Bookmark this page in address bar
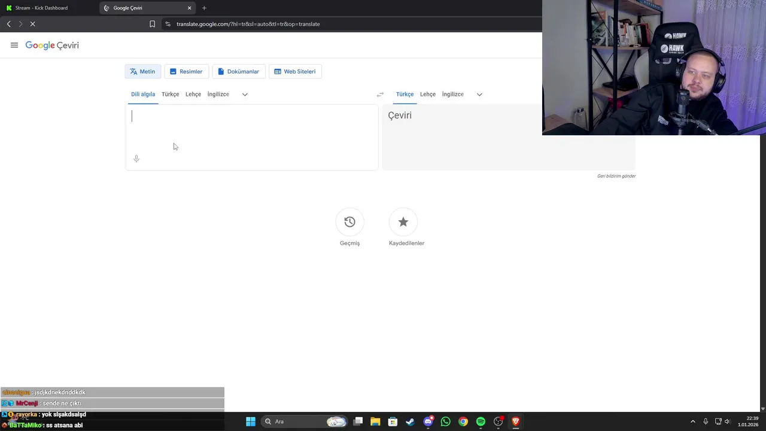Screen dimensions: 766x431 pyautogui.click(x=152, y=24)
